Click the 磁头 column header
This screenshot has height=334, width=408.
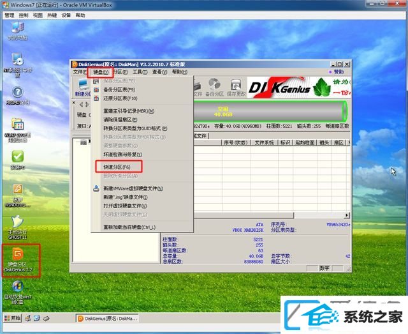click(x=324, y=142)
